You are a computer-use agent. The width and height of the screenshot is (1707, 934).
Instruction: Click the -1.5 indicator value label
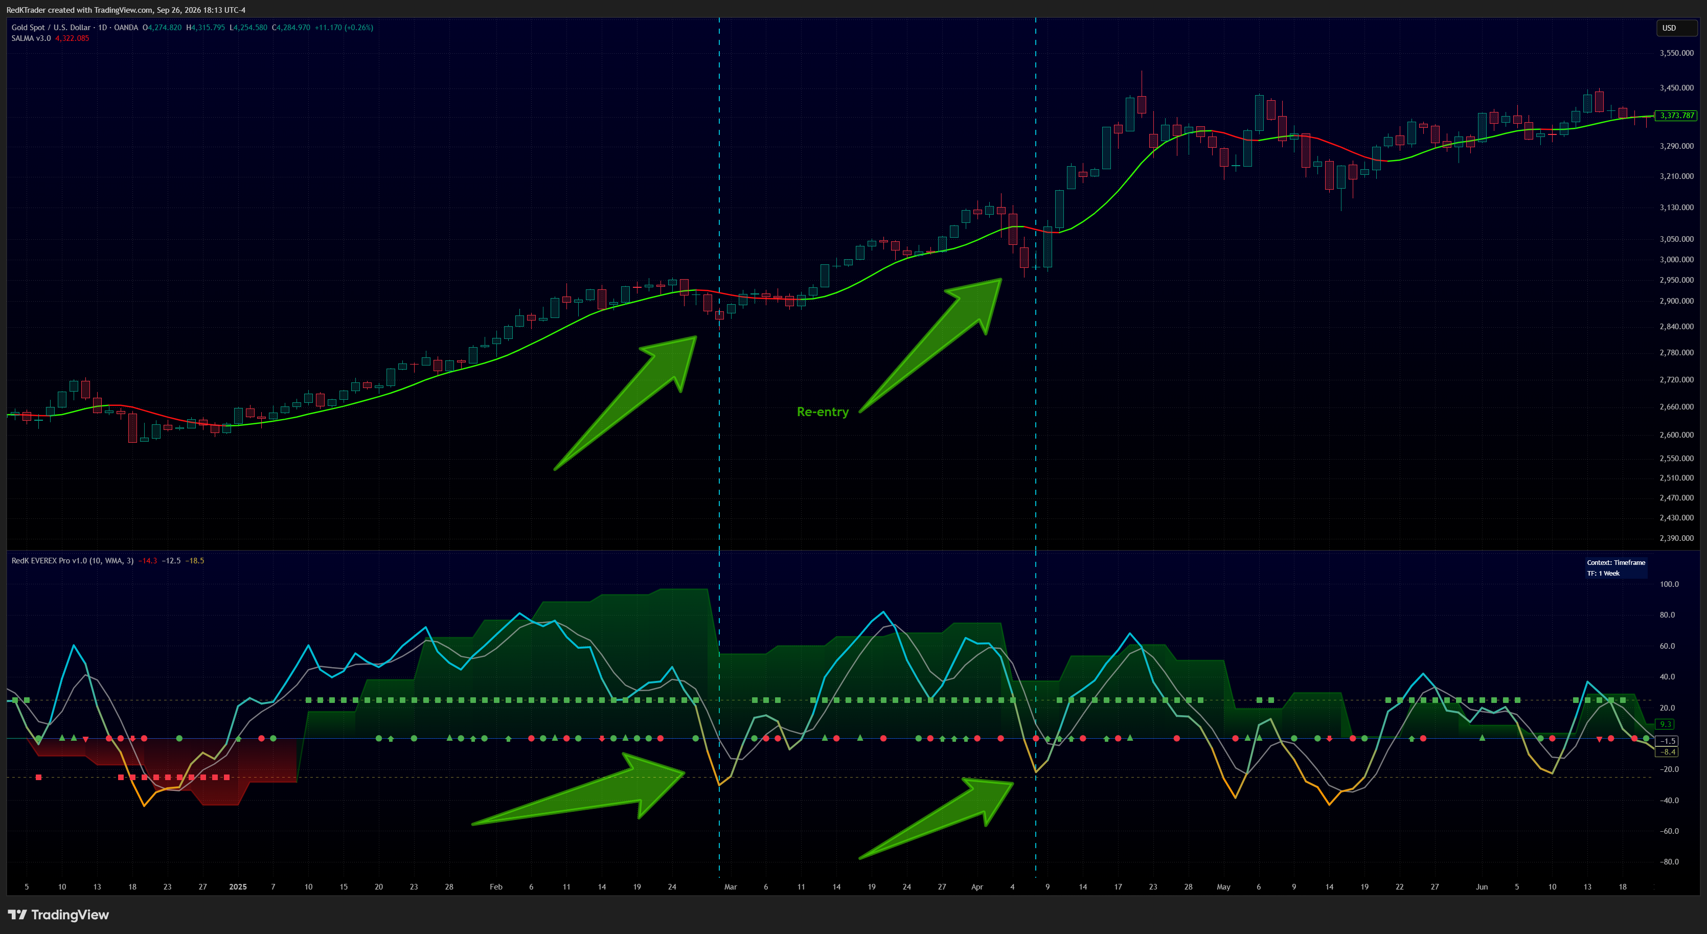pyautogui.click(x=1667, y=741)
